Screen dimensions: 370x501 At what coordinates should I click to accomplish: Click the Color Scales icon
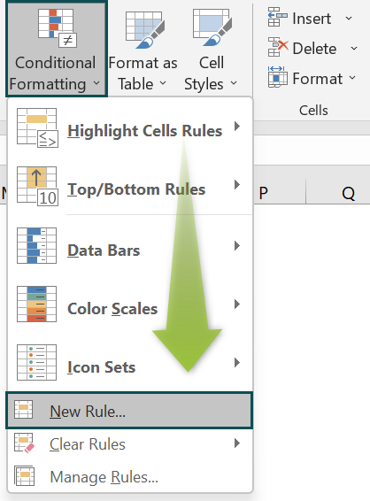[x=37, y=304]
